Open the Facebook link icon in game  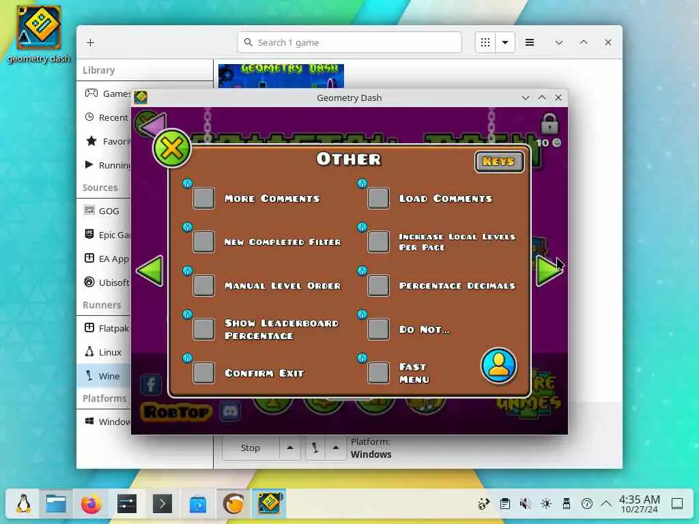tap(151, 384)
